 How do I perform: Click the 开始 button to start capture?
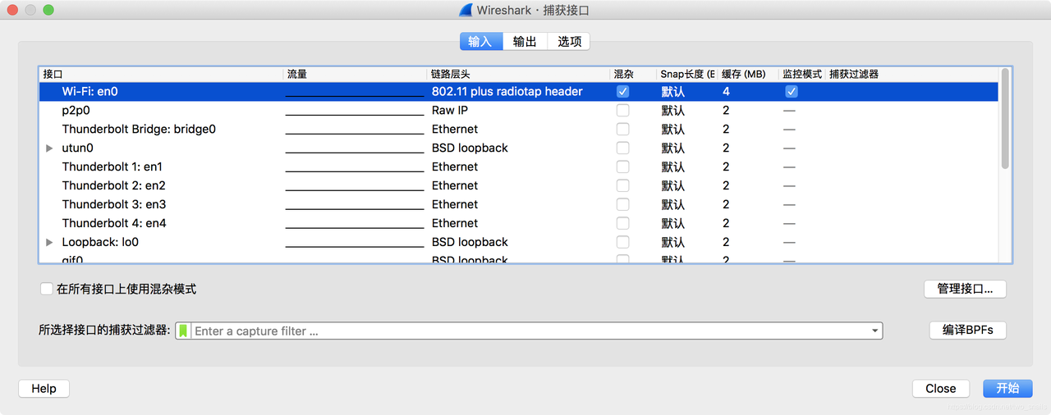(x=1007, y=389)
